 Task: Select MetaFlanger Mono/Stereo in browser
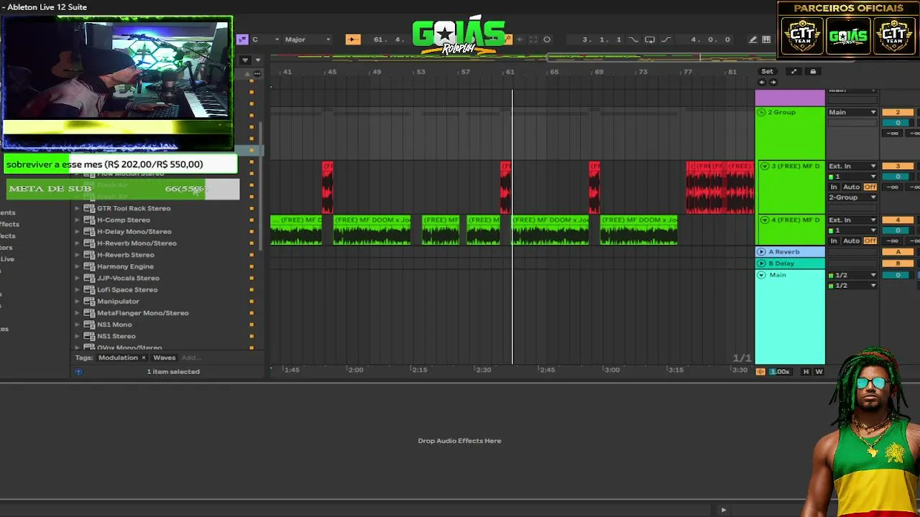coord(142,313)
